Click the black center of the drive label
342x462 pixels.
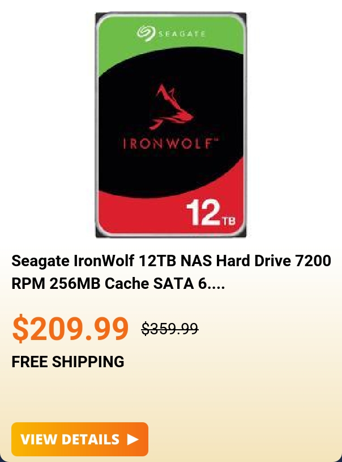click(171, 124)
